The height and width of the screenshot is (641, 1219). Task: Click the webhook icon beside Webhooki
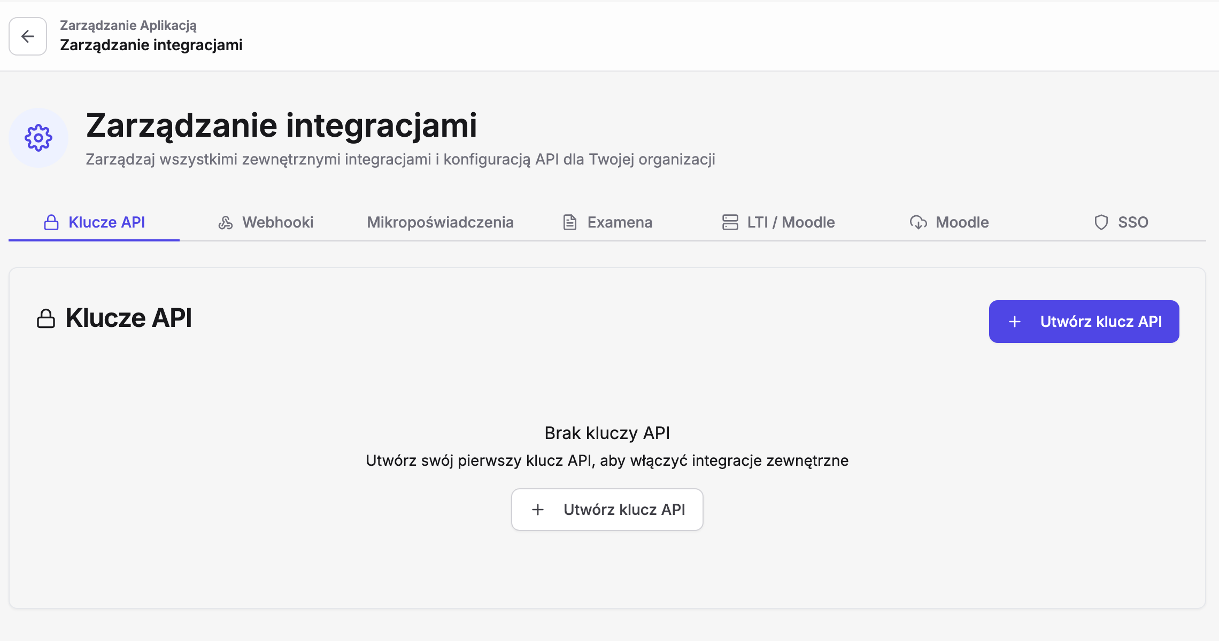pyautogui.click(x=226, y=222)
